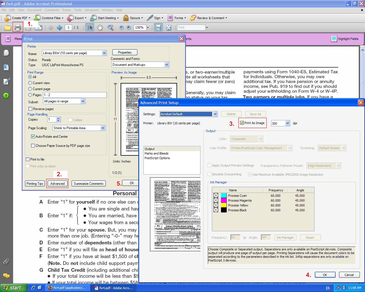Expand the Export toolbar menu arrow
This screenshot has width=365, height=292.
pos(86,18)
